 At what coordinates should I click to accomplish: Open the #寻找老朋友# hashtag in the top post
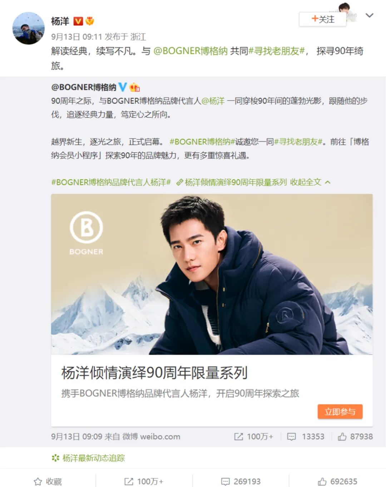click(276, 51)
